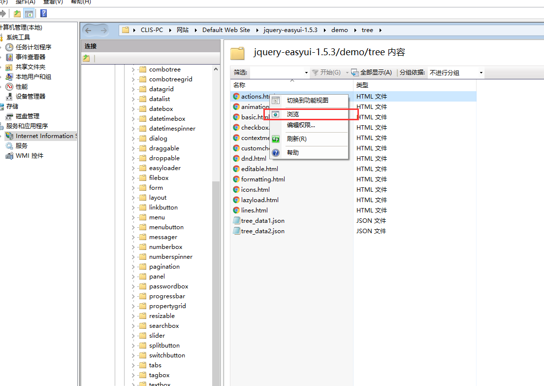The image size is (544, 386).
Task: Select the lines.html file row
Action: point(353,211)
